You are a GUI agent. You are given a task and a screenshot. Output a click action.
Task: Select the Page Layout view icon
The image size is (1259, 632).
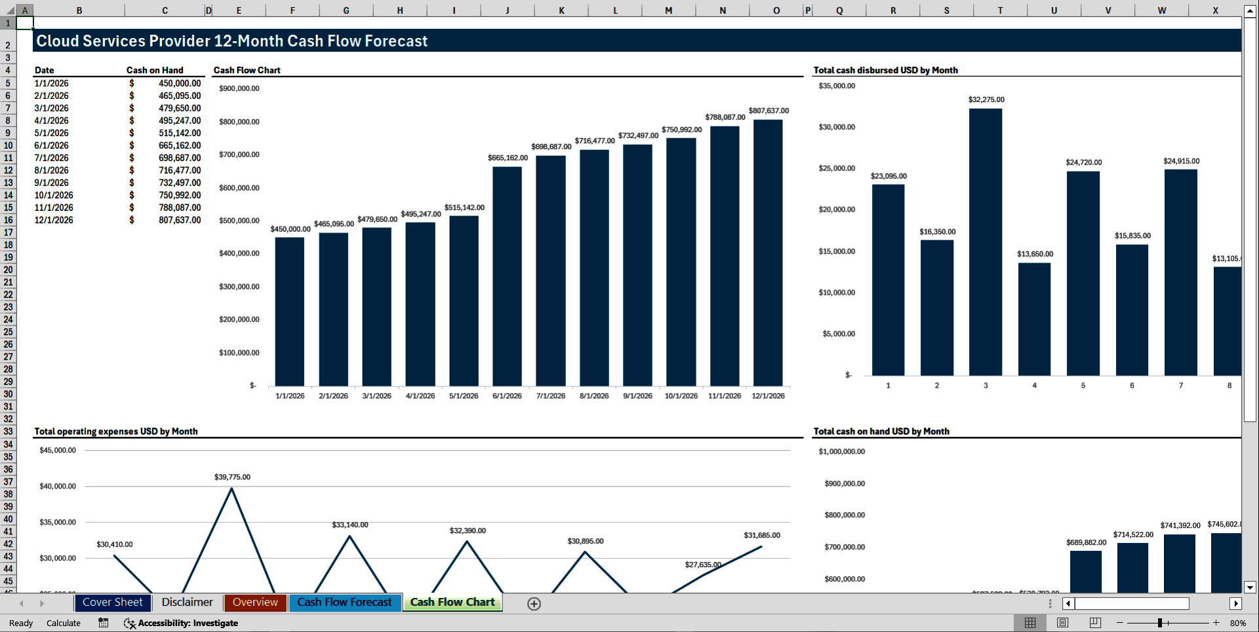[x=1062, y=623]
